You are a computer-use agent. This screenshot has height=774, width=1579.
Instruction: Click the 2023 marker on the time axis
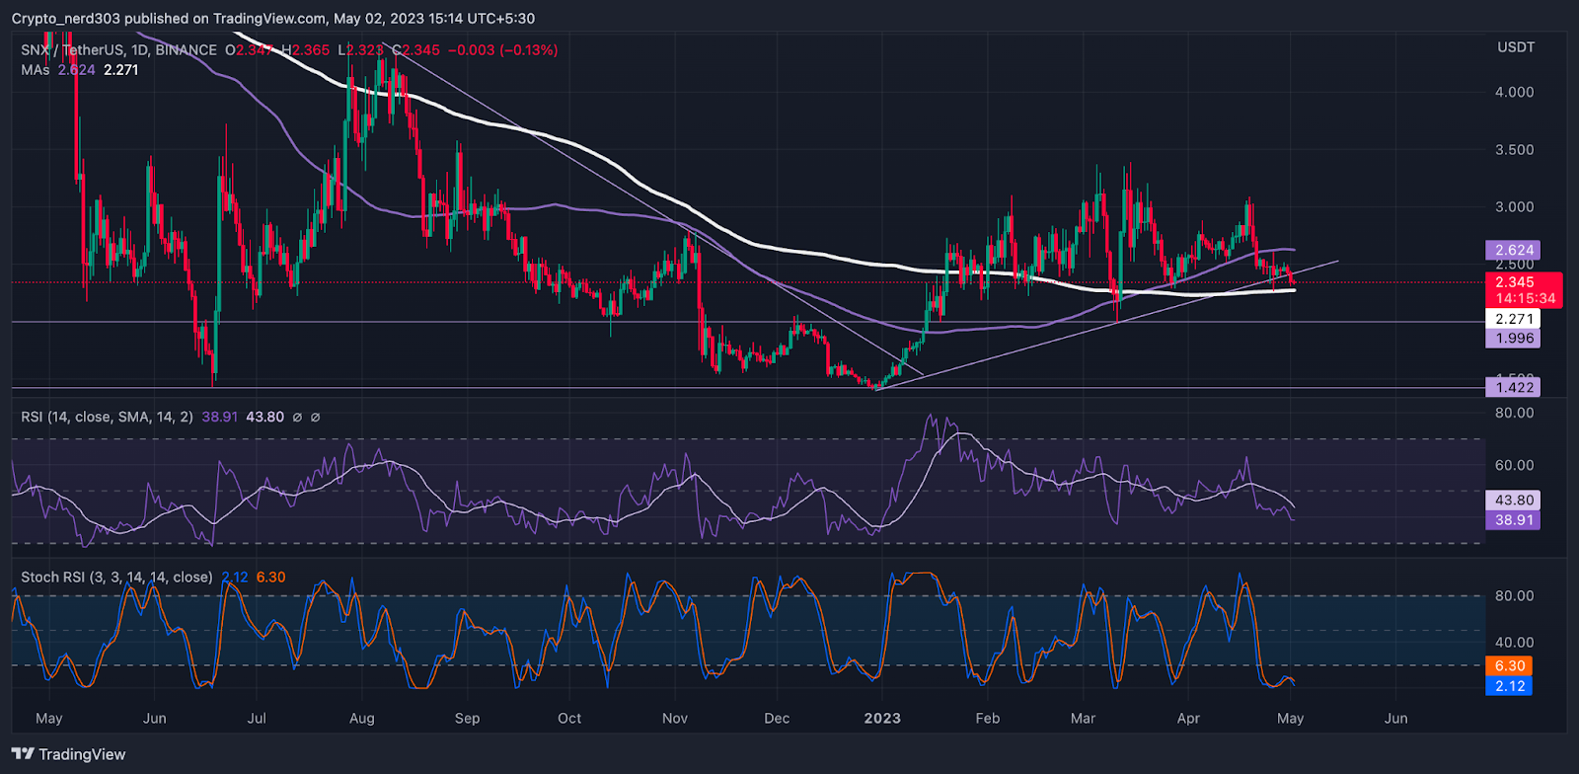[881, 719]
